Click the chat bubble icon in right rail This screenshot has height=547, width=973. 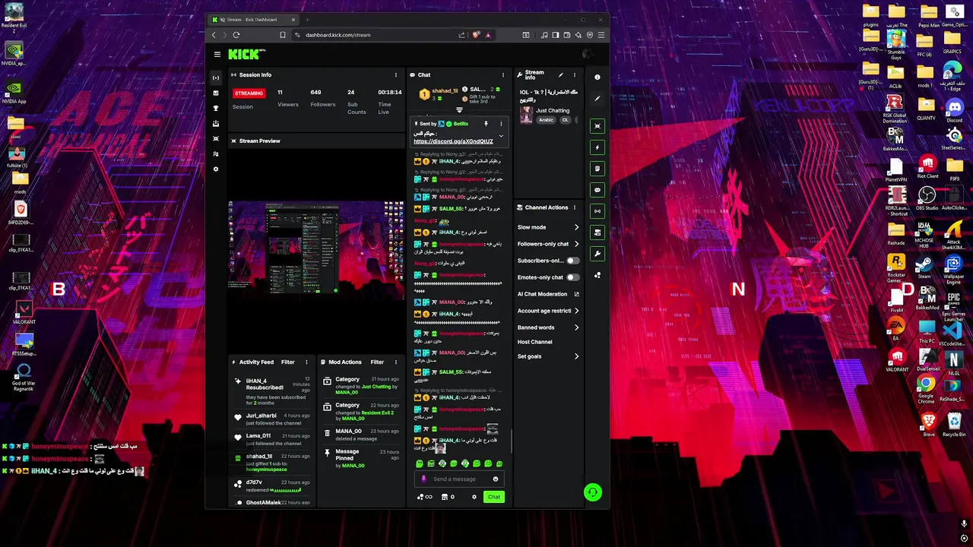(x=597, y=190)
